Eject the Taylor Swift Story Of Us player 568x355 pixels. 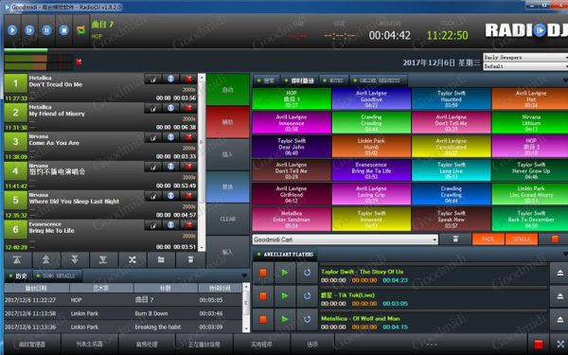tap(559, 274)
